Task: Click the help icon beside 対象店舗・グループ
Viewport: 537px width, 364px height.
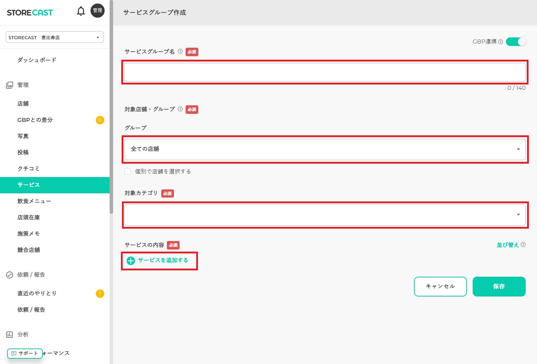Action: tap(180, 109)
